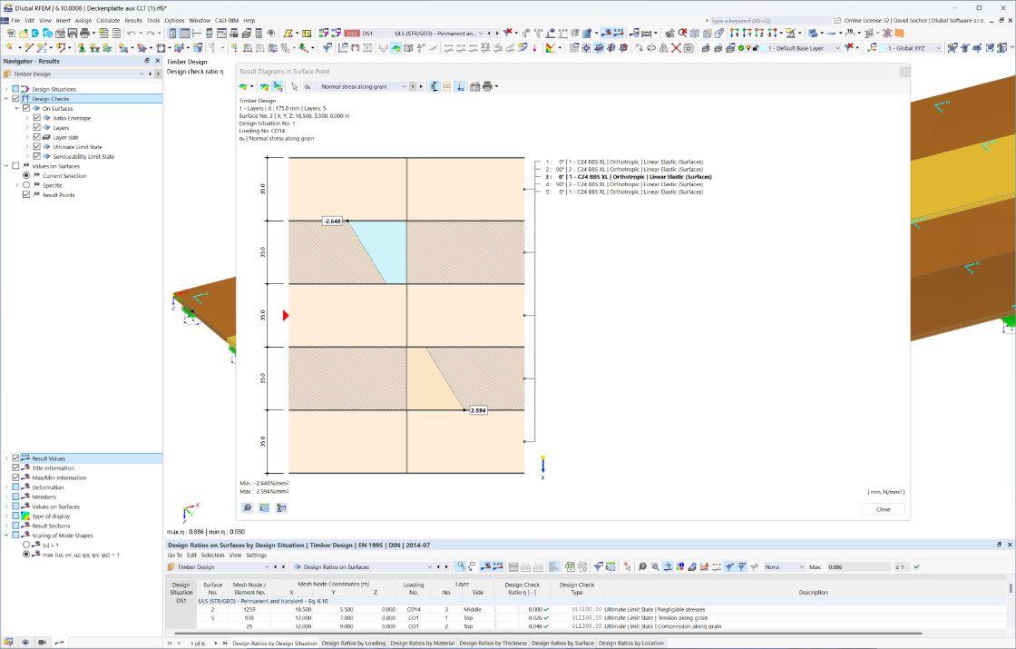
Task: Switch to Design Ratios by Thickness tab
Action: pyautogui.click(x=493, y=644)
